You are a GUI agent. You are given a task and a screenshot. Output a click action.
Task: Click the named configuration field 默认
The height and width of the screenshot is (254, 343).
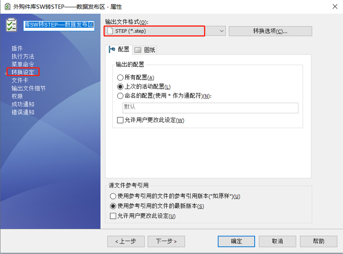tap(210, 108)
